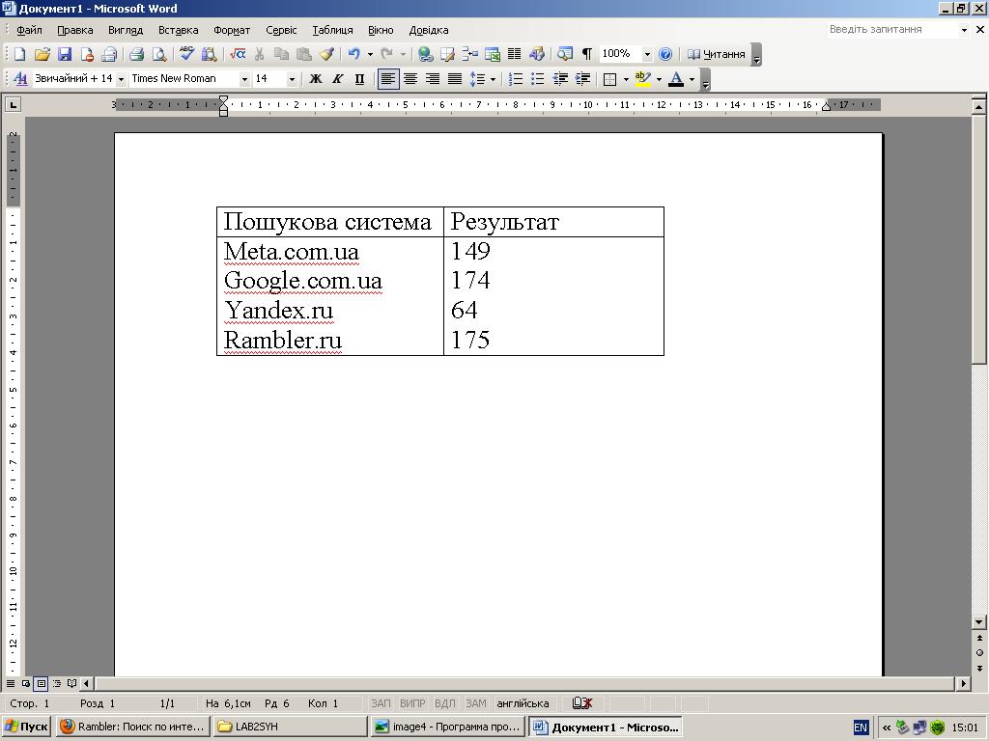This screenshot has width=989, height=741.
Task: Apply a numbered list
Action: pyautogui.click(x=516, y=79)
